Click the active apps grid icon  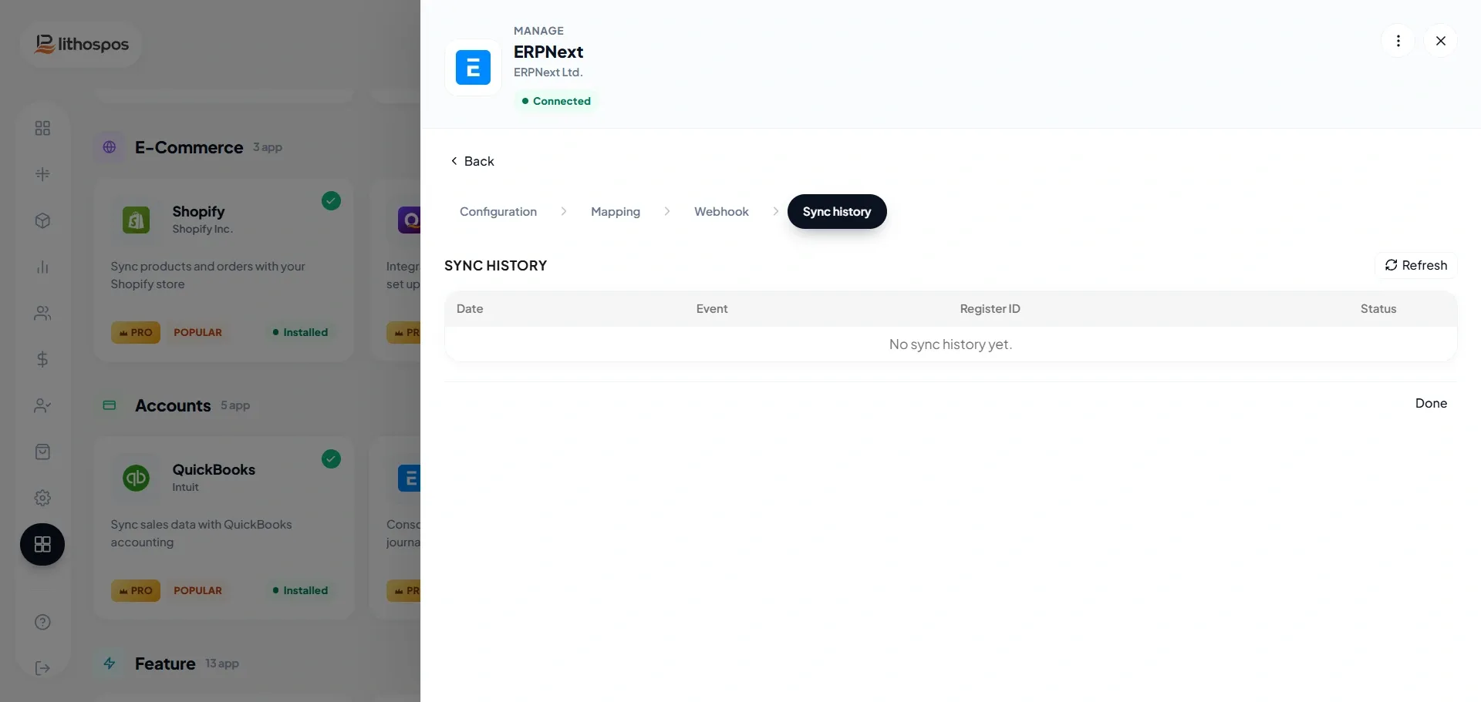pyautogui.click(x=42, y=544)
